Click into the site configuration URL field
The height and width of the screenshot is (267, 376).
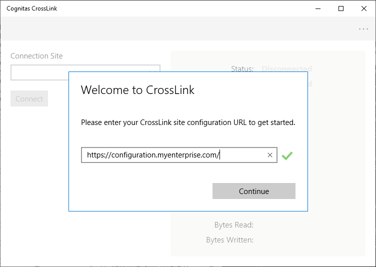click(x=175, y=155)
